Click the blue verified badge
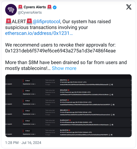Viewport: 137px width, 149px height. (x=55, y=7)
